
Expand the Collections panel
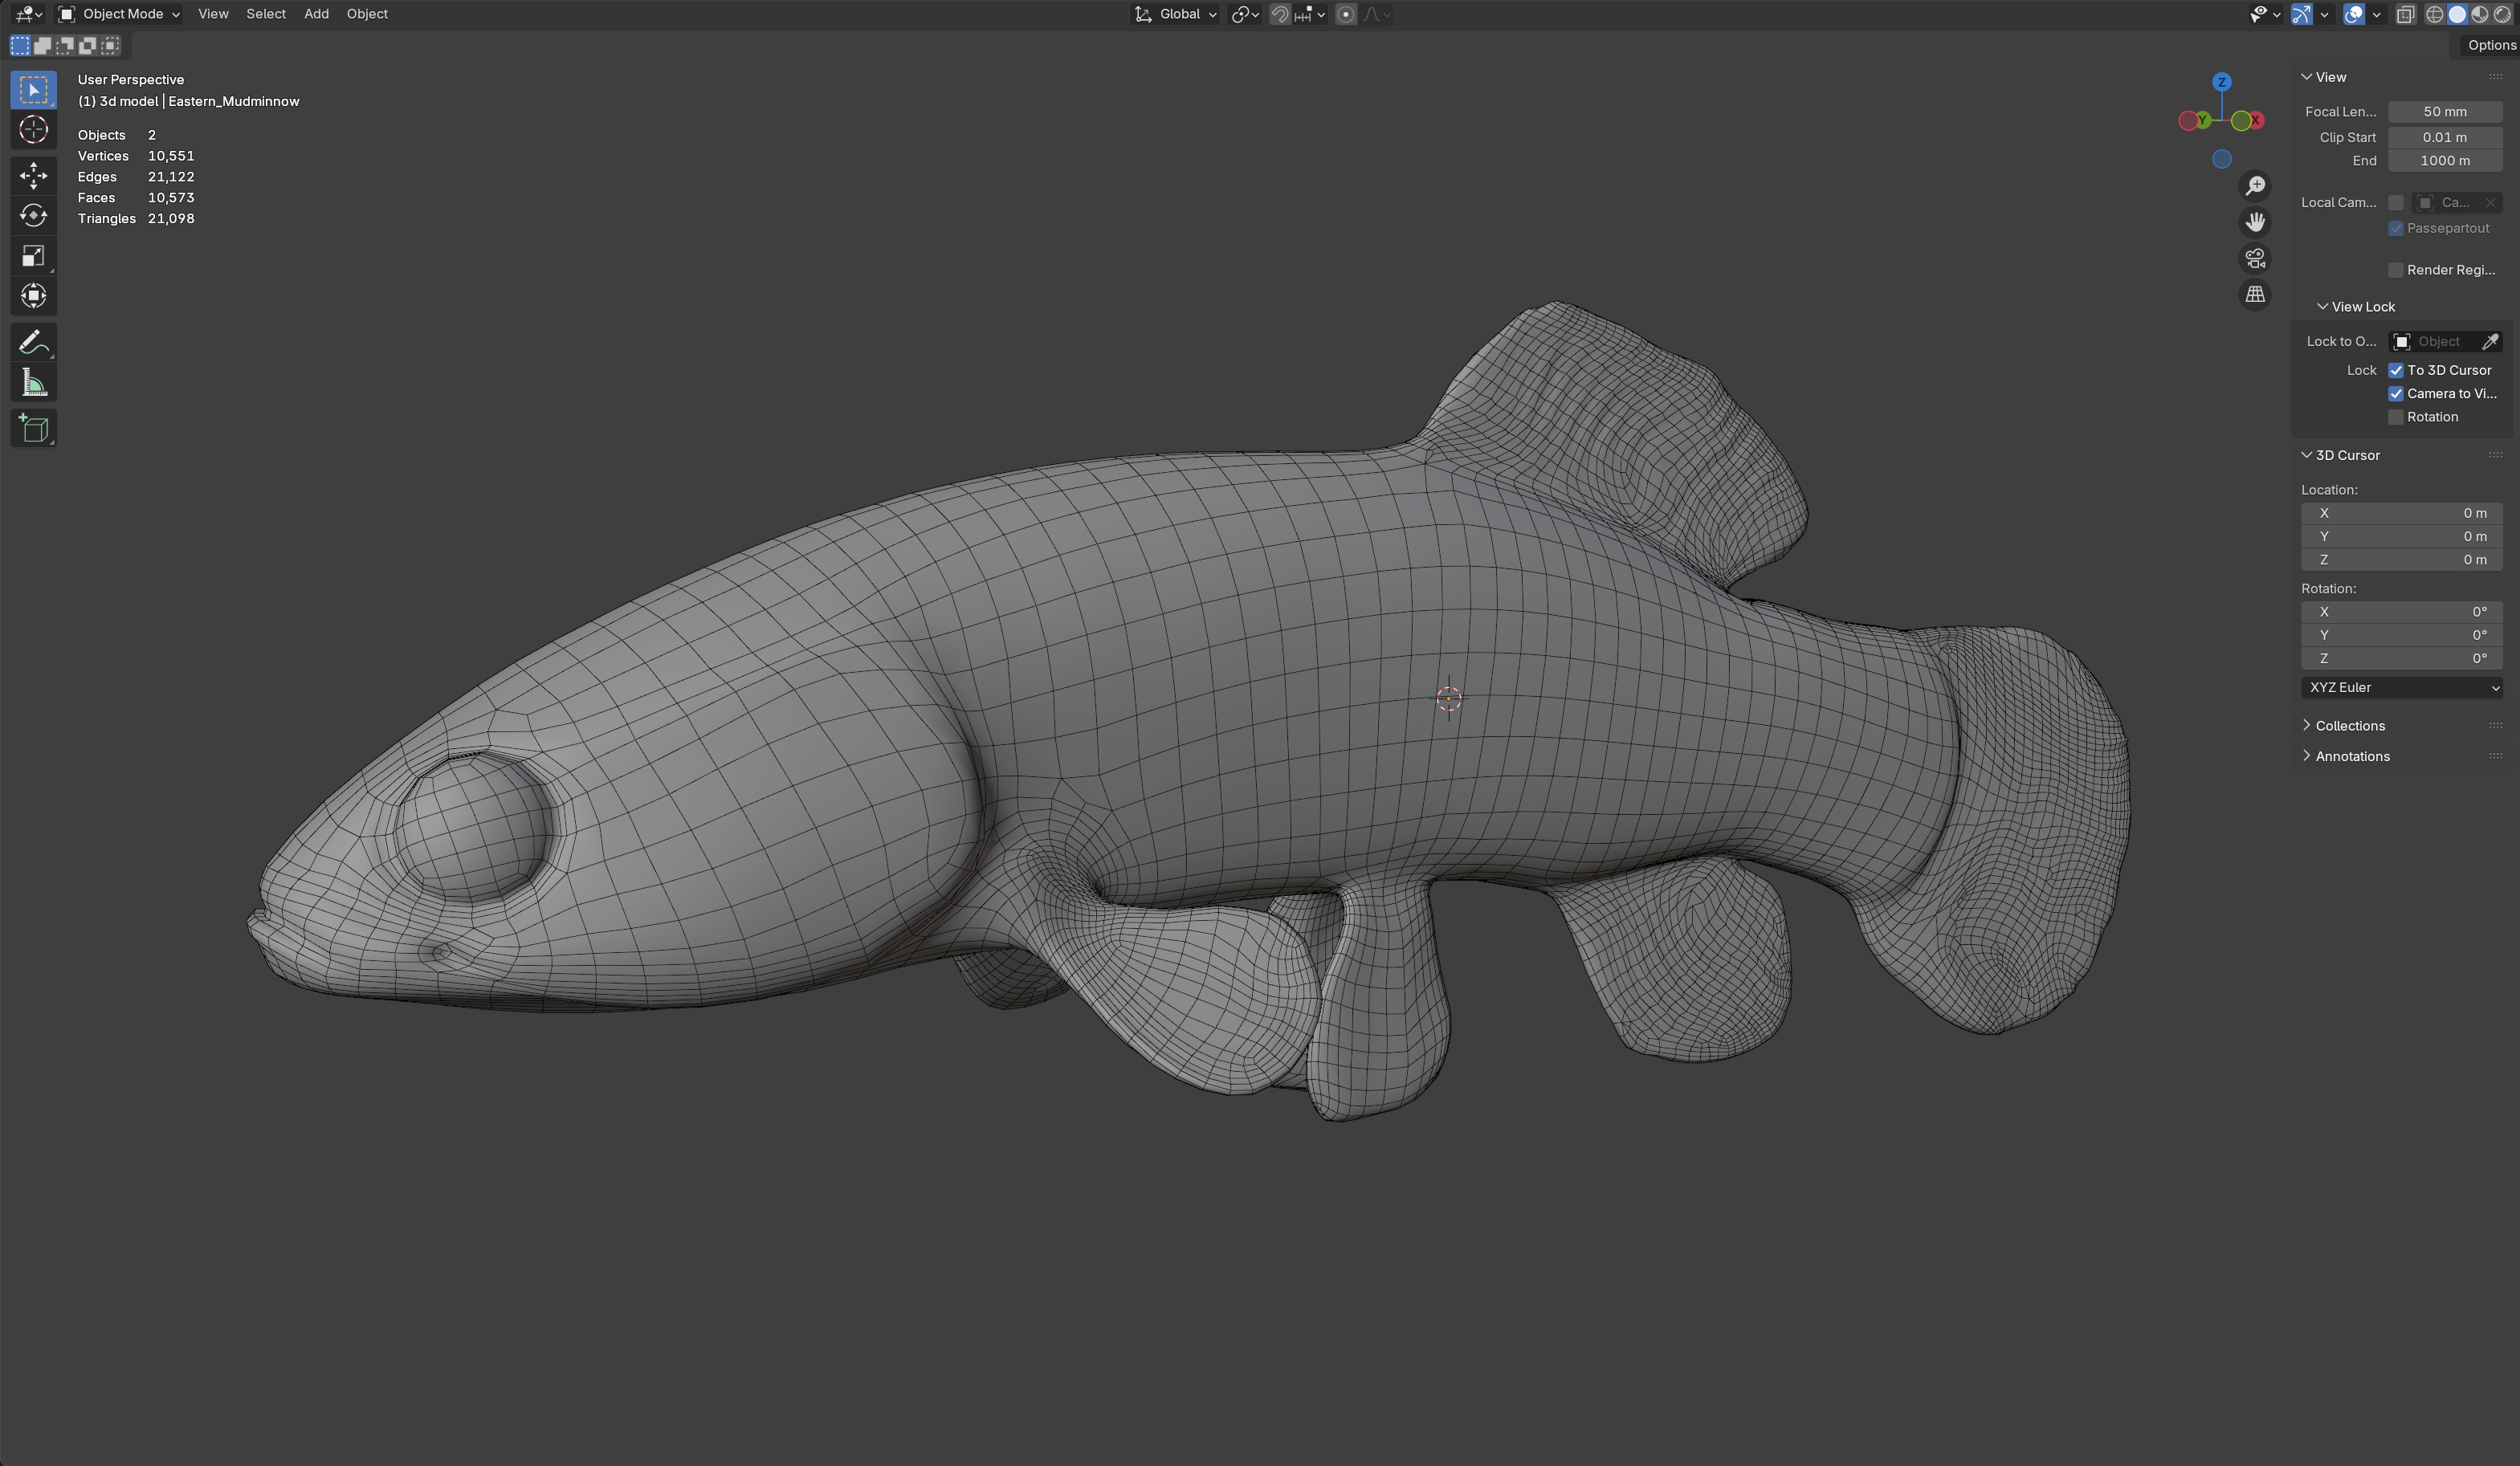coord(2349,726)
